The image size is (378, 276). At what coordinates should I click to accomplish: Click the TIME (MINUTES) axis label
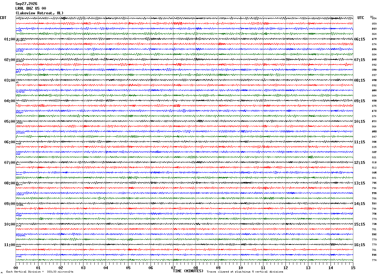click(188, 271)
